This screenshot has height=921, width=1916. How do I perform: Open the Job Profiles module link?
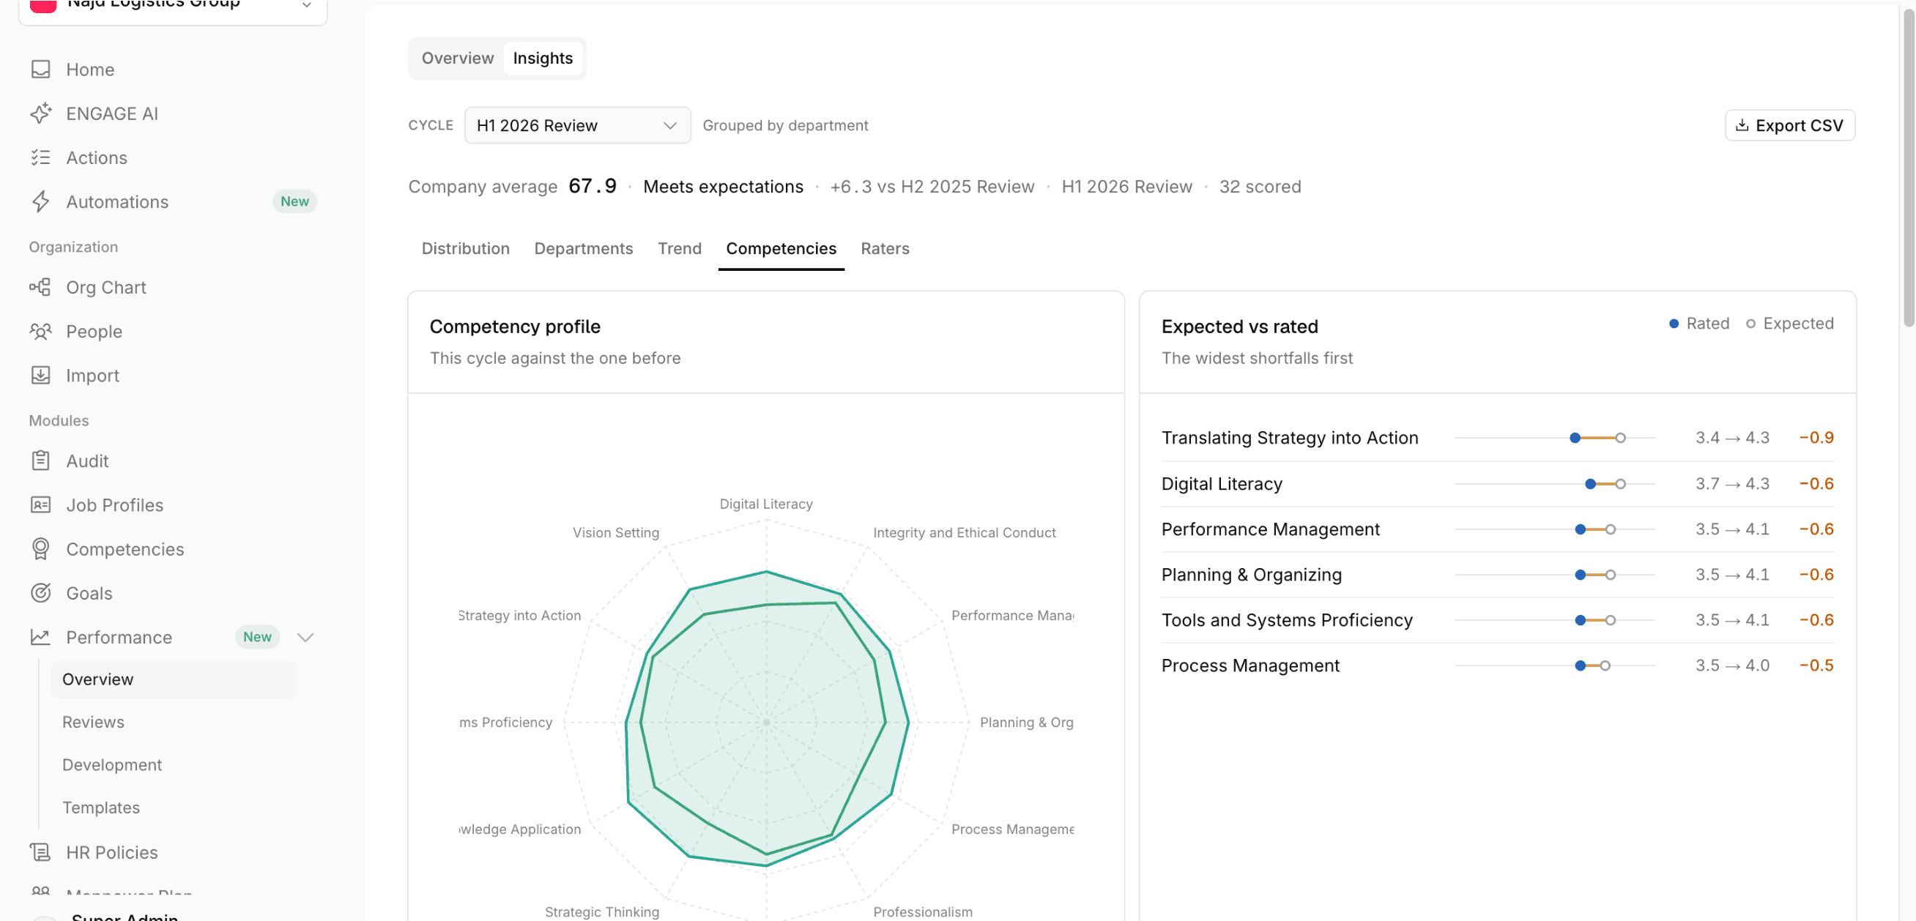[114, 504]
